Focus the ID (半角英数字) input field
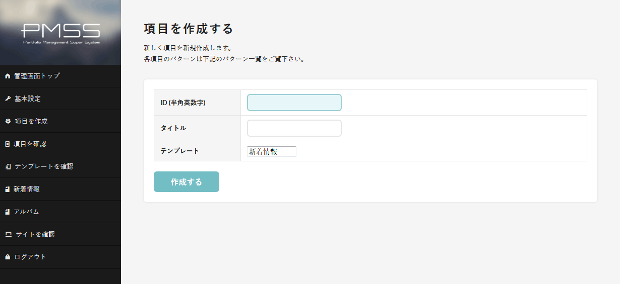 (294, 103)
